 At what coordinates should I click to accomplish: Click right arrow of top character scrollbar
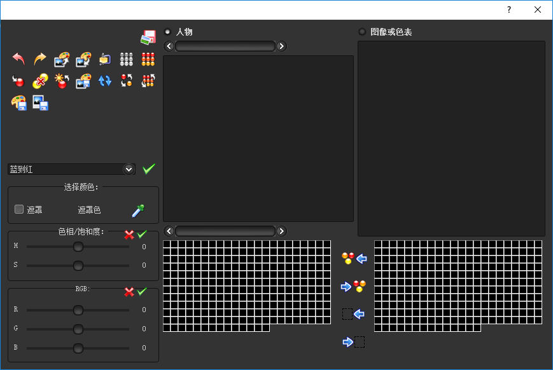click(x=281, y=46)
